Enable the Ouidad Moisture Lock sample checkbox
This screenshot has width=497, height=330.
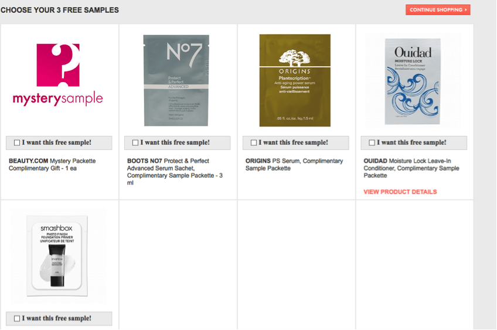point(372,143)
